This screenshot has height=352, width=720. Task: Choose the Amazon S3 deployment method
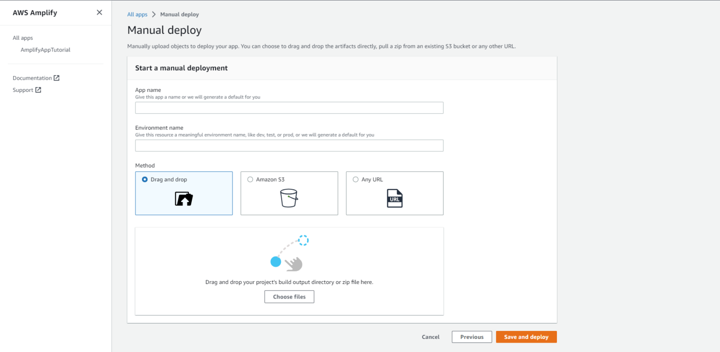tap(250, 179)
